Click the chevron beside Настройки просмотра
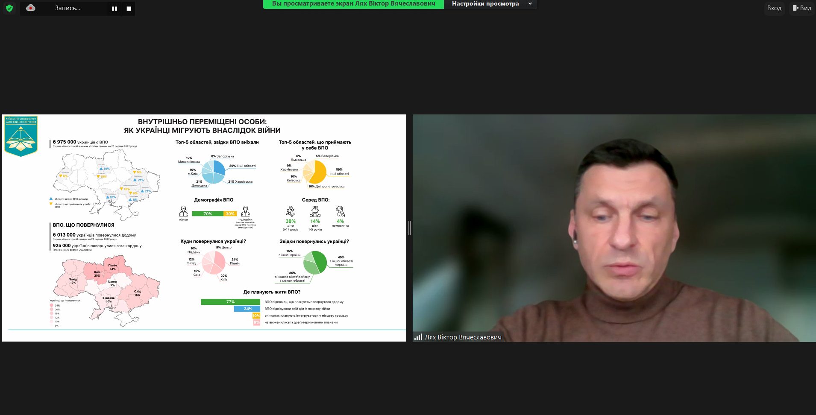Viewport: 816px width, 415px height. pos(530,4)
